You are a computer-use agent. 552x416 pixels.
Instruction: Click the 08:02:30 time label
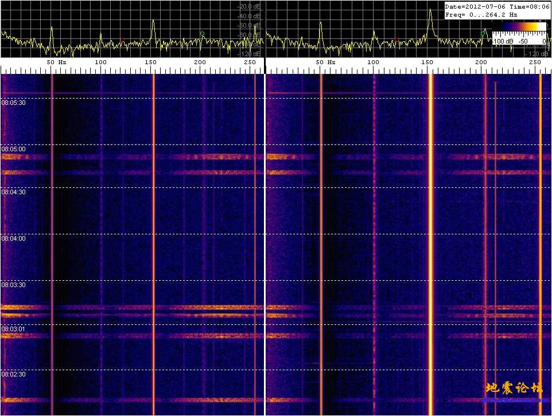[x=13, y=374]
